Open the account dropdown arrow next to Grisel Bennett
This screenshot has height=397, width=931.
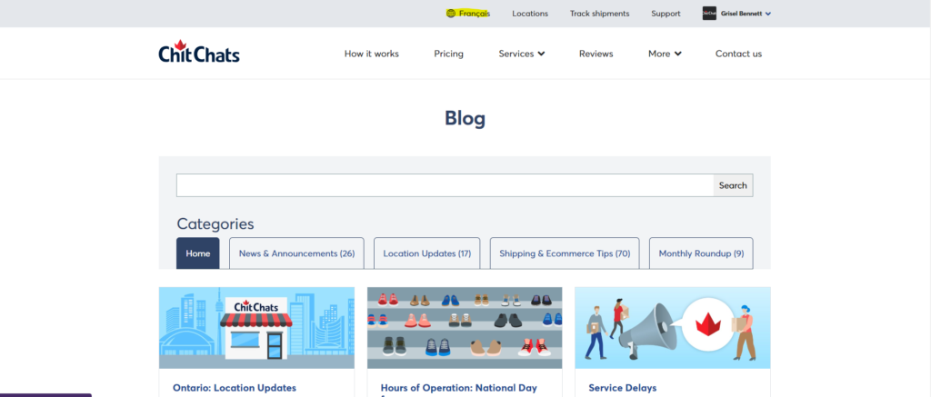coord(768,14)
